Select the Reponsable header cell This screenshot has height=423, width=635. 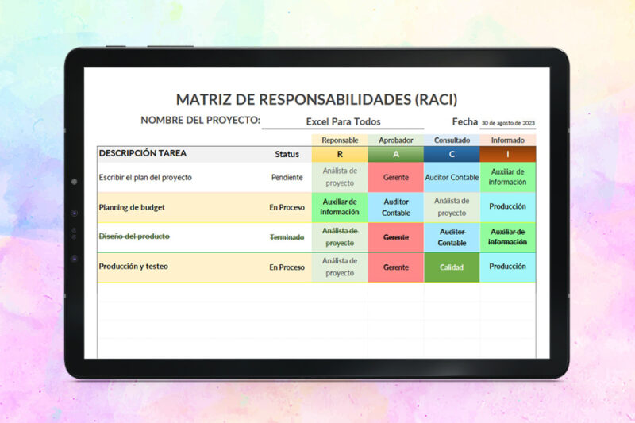click(340, 140)
